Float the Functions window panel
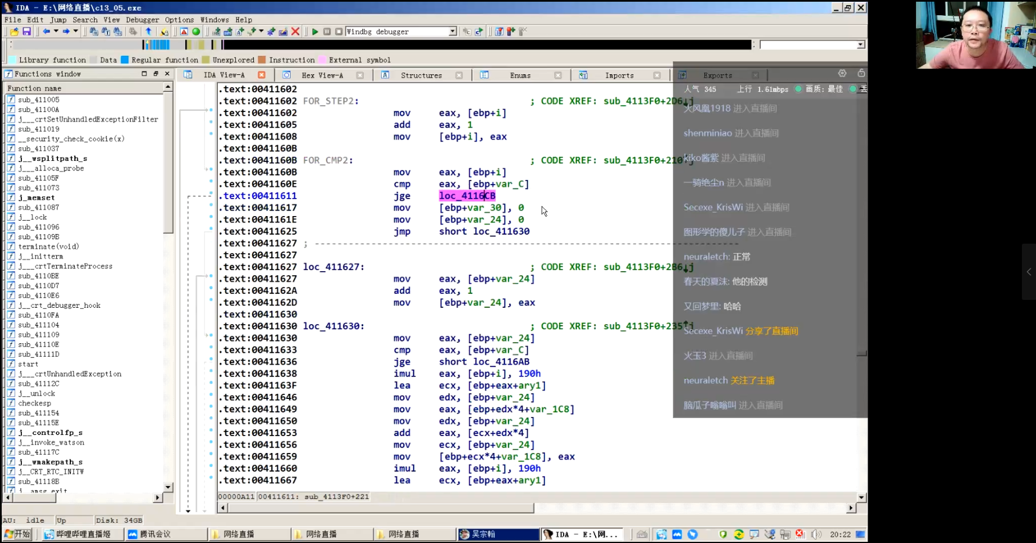This screenshot has height=543, width=1036. click(x=155, y=74)
